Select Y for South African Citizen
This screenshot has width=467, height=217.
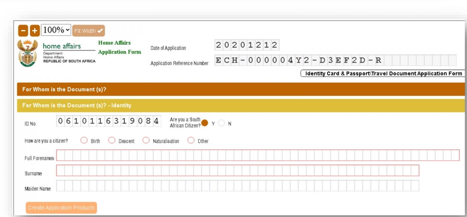pos(205,123)
